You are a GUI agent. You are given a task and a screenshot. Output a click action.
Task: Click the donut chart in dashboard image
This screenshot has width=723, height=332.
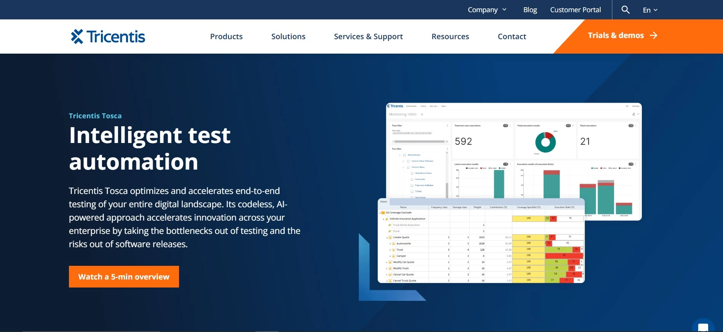(x=545, y=142)
